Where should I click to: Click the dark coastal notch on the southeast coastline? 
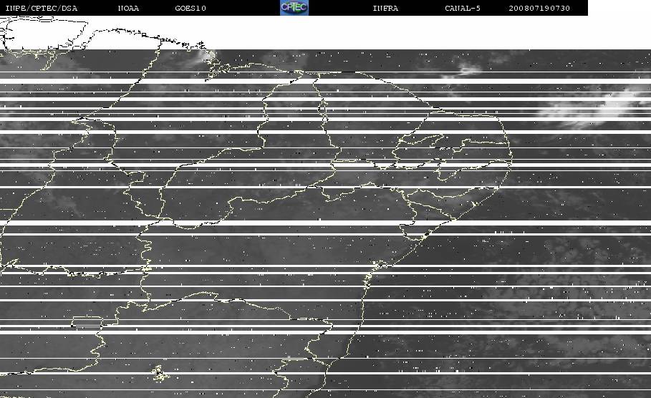point(427,235)
